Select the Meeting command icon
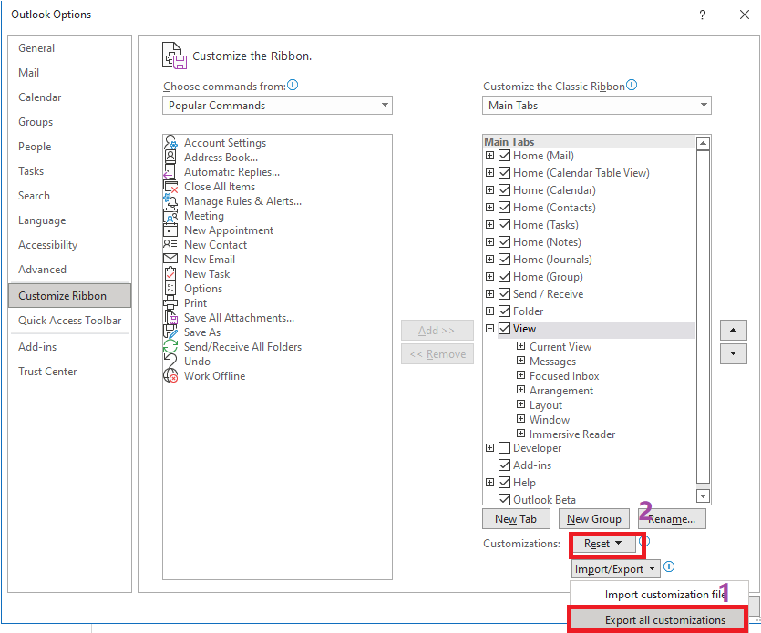Viewport: 761px width, 633px height. click(170, 215)
